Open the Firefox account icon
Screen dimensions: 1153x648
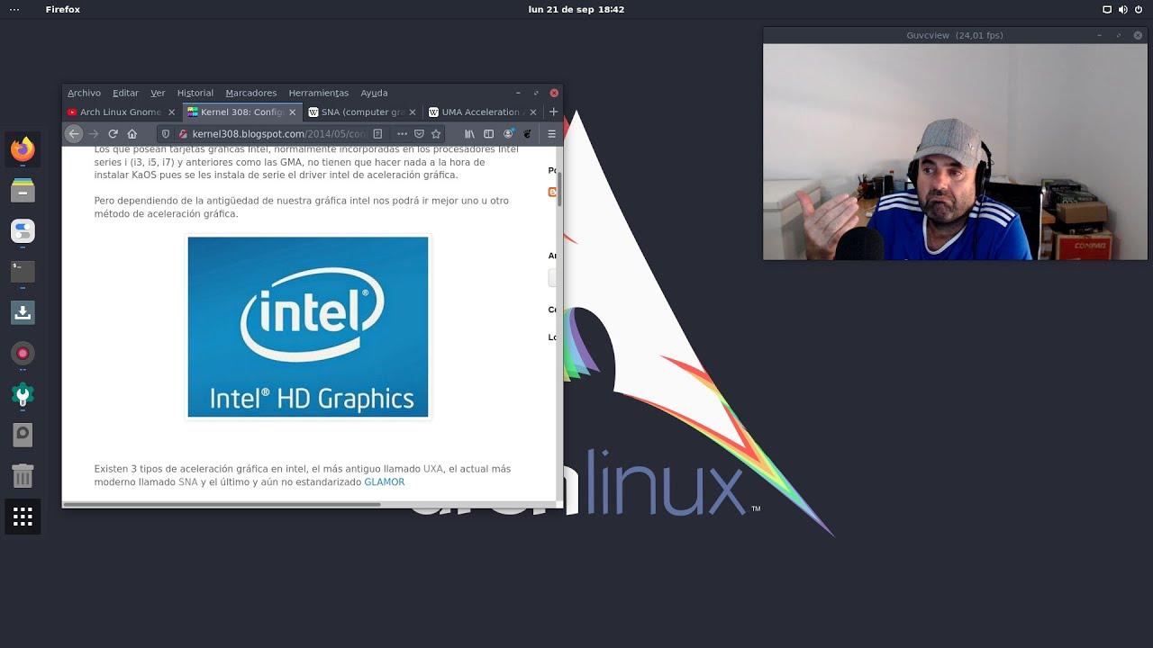click(507, 133)
